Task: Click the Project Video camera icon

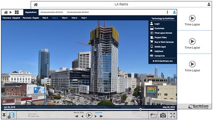Action: 152,37
